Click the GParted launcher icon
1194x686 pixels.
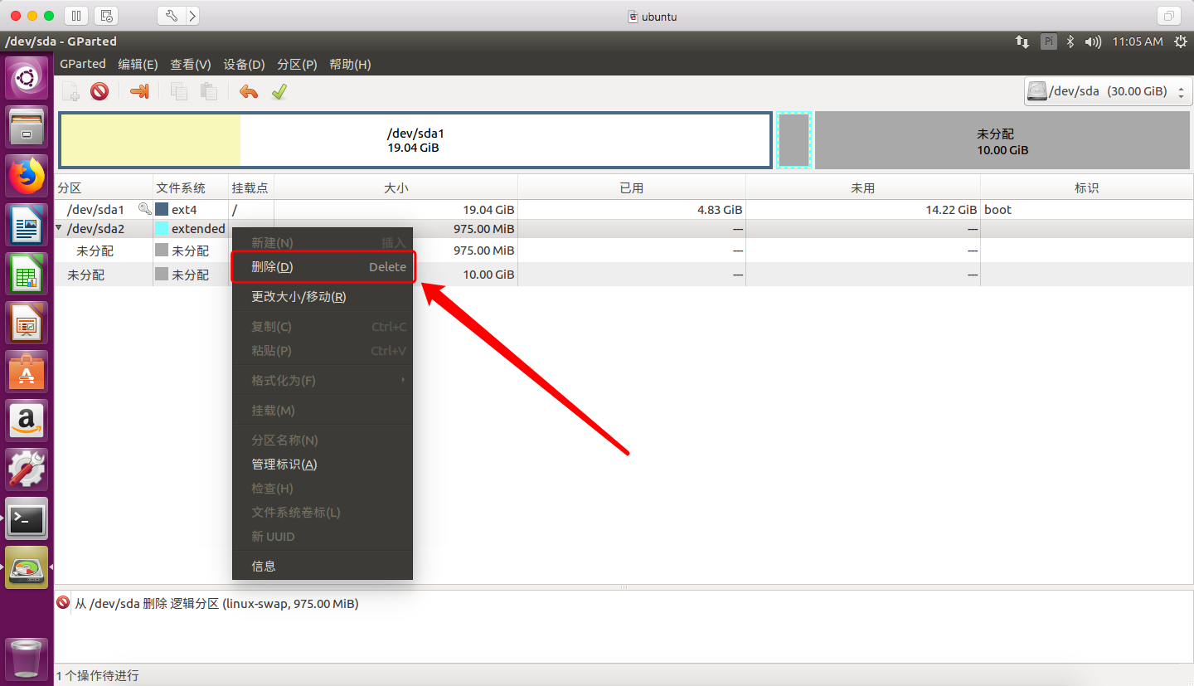[x=27, y=567]
